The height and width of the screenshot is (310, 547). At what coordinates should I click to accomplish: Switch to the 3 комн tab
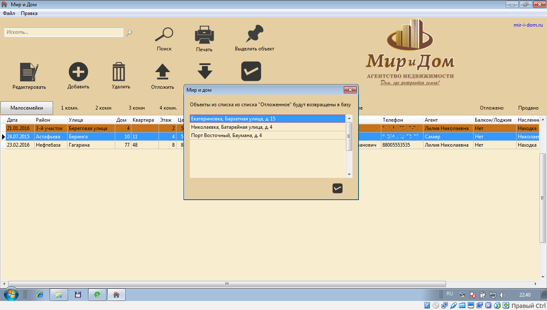[137, 108]
